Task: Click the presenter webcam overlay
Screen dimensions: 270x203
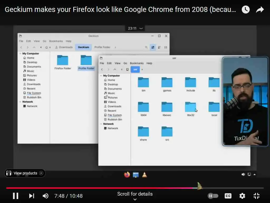Action: point(245,101)
